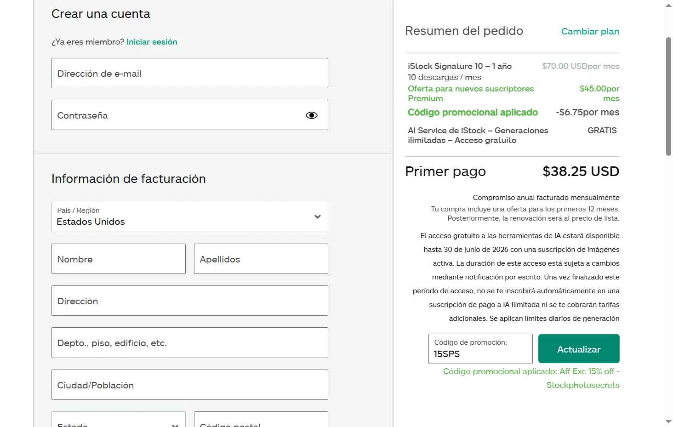
Task: Select the Ciudad/Población field
Action: 189,385
